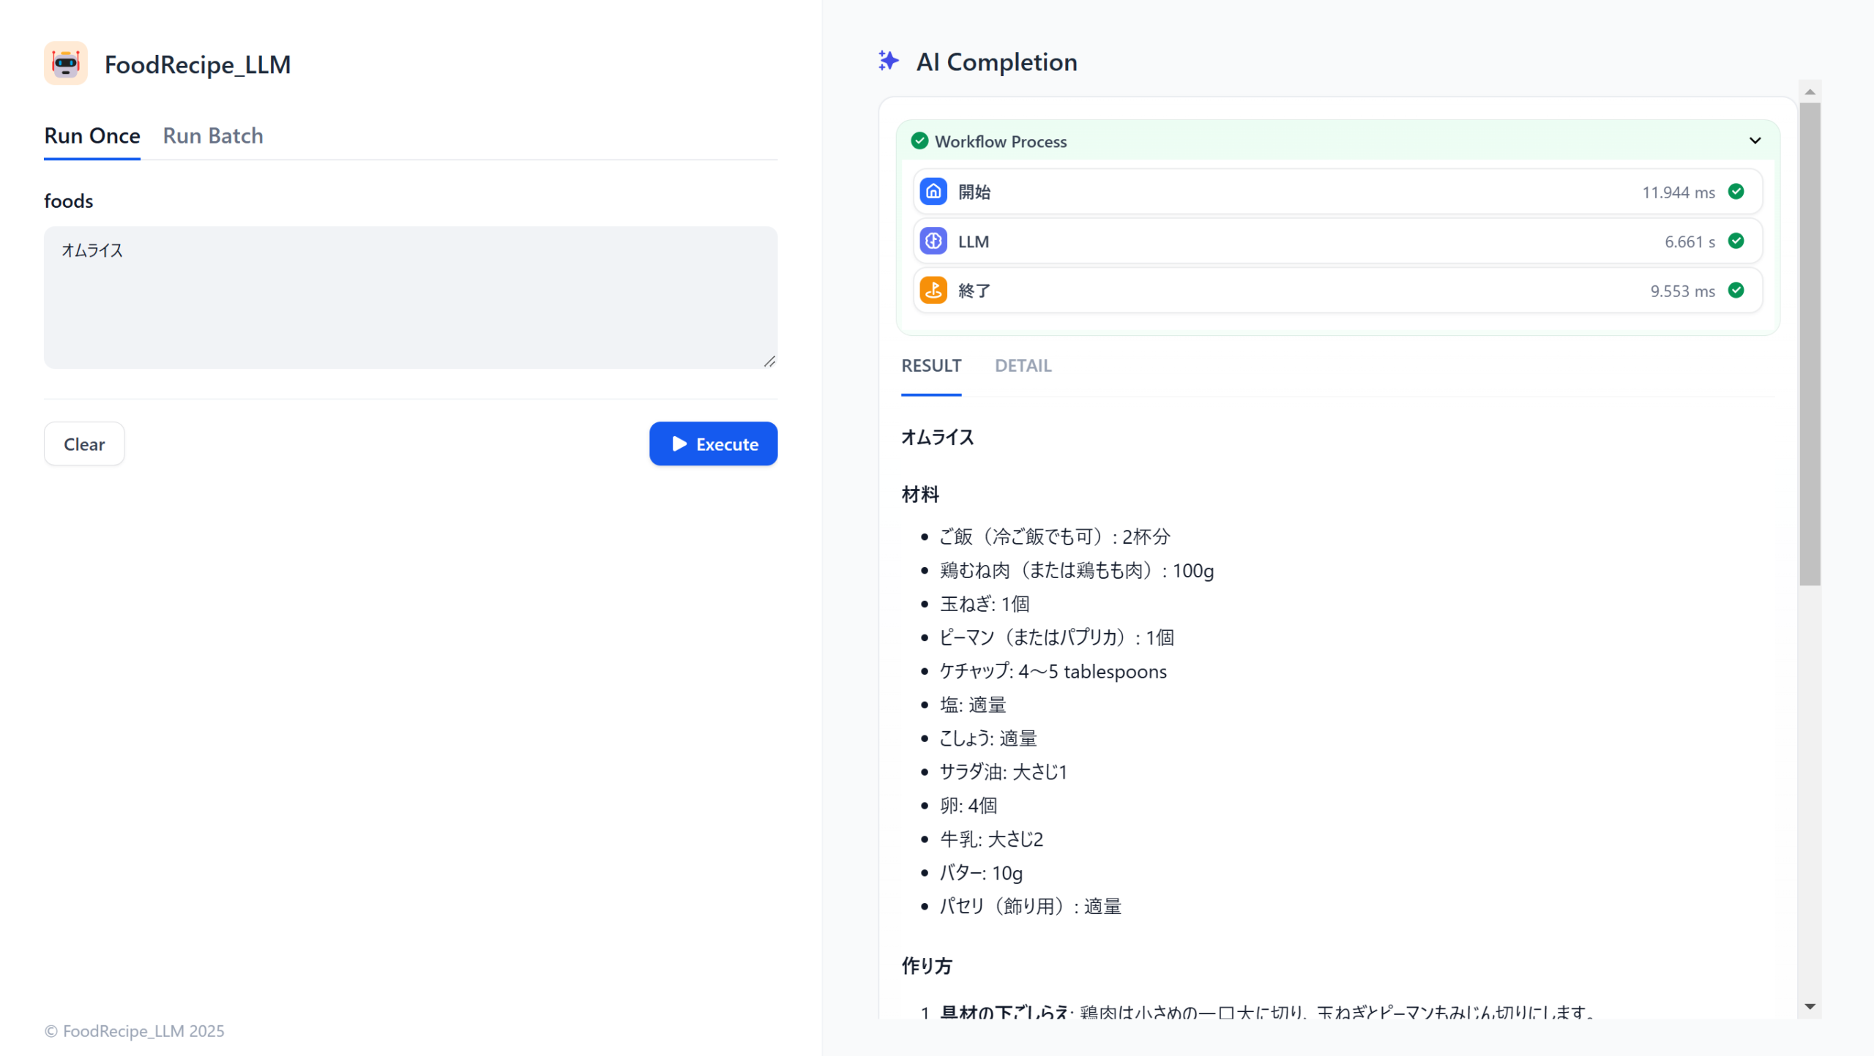Click the AI Completion sparkle icon
Viewport: 1874px width, 1056px height.
[x=888, y=61]
